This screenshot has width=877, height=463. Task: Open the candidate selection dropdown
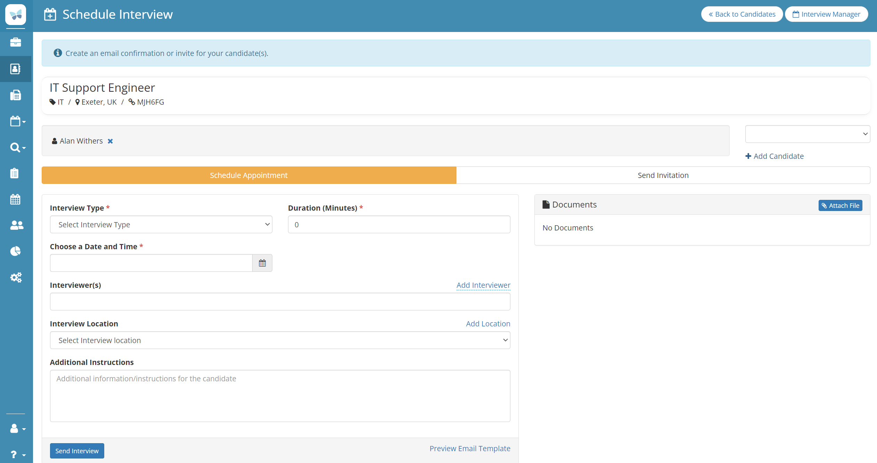807,134
